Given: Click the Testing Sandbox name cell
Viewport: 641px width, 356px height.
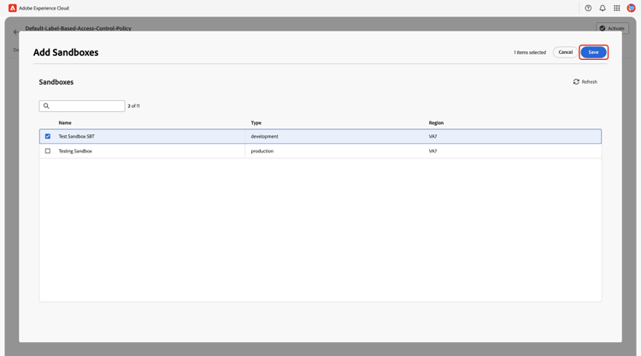Looking at the screenshot, I should pyautogui.click(x=75, y=151).
